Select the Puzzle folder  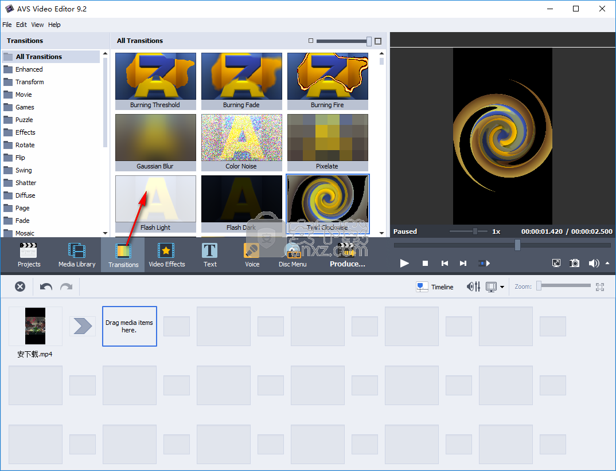50,120
